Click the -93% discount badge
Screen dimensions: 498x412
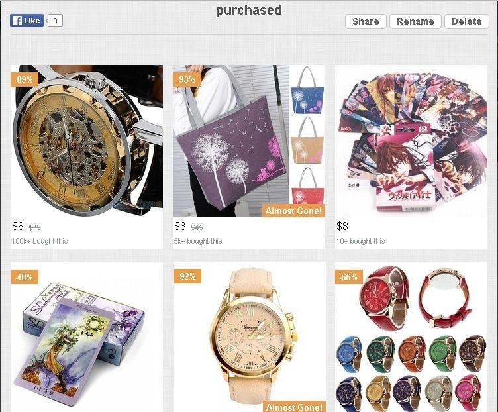pyautogui.click(x=187, y=79)
